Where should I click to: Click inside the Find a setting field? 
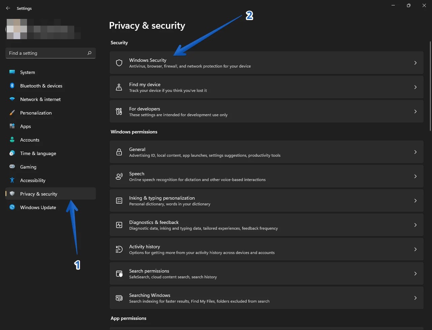pyautogui.click(x=40, y=53)
